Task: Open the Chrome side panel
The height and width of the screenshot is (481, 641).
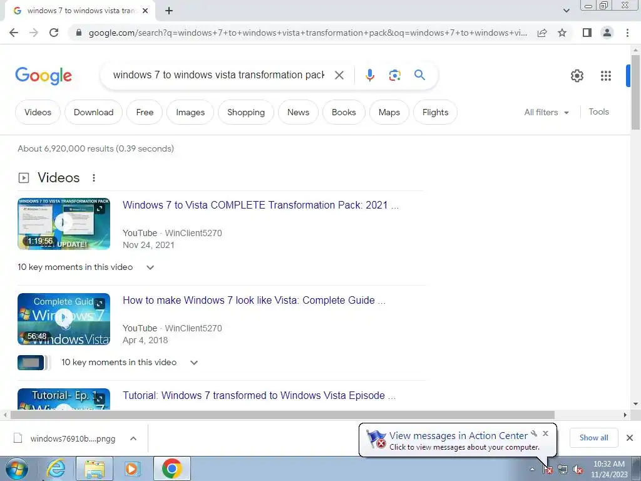Action: pos(587,33)
